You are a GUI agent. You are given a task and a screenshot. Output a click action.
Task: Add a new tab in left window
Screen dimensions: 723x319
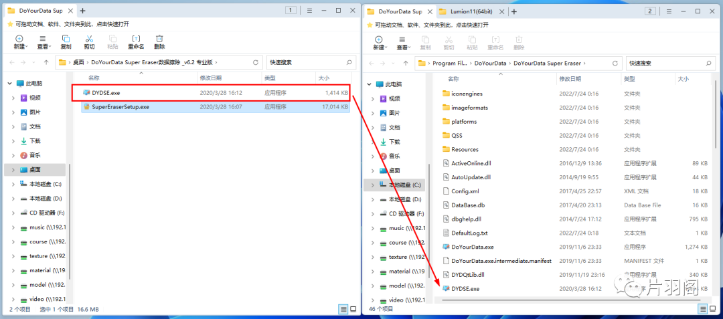click(82, 11)
